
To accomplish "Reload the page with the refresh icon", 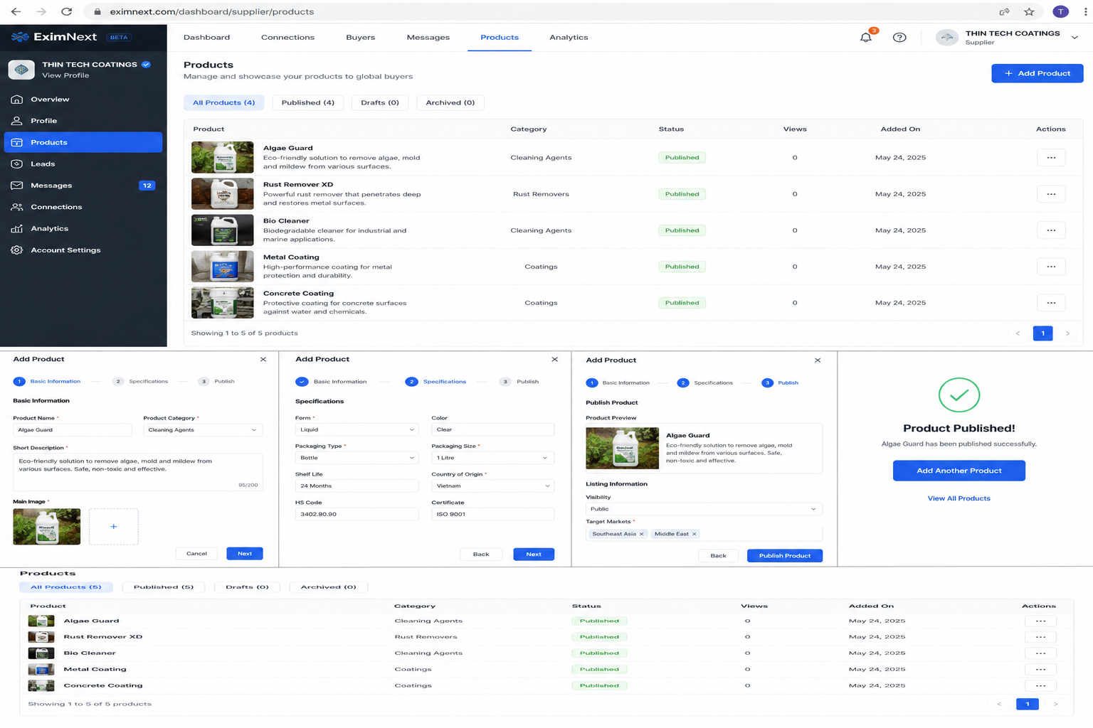I will (66, 11).
